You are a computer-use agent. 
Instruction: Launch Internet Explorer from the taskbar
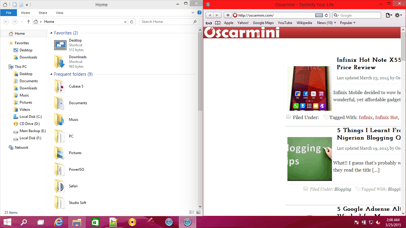tap(59, 222)
